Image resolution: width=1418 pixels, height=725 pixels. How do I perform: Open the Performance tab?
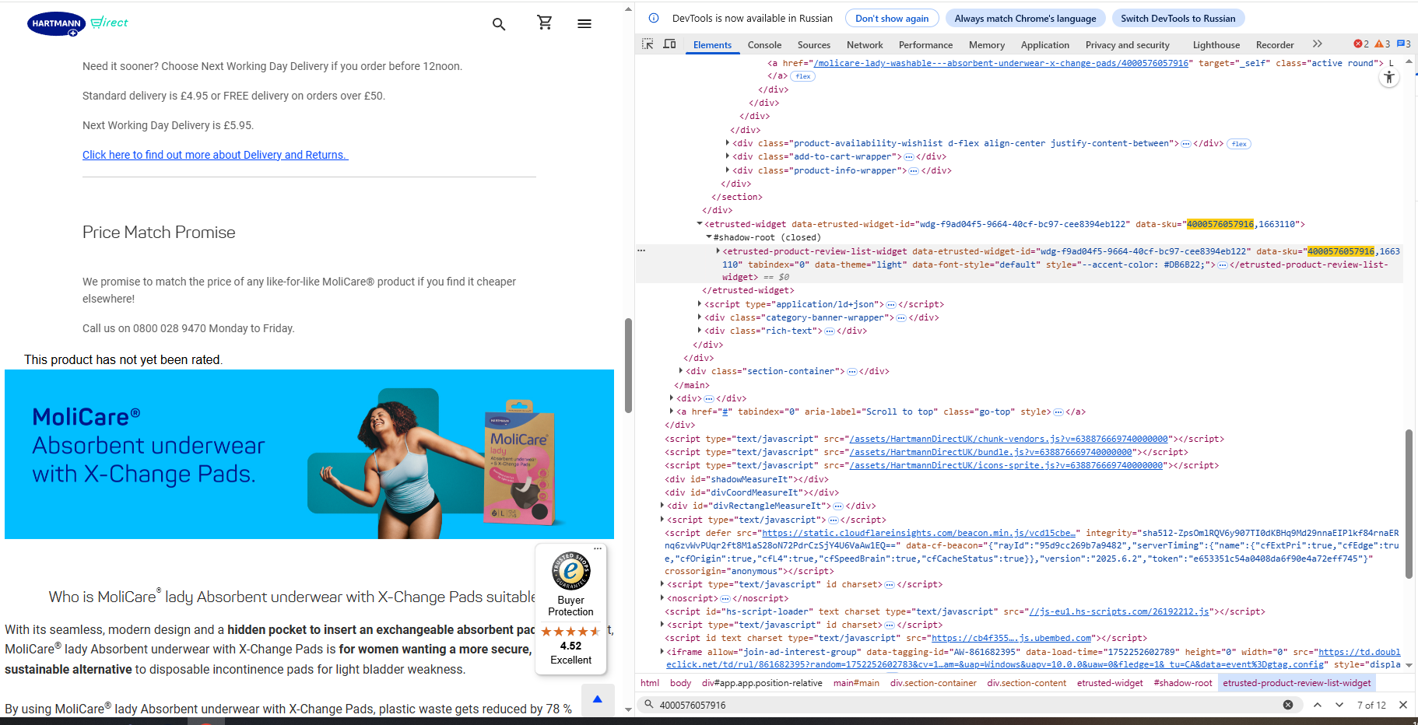coord(925,45)
